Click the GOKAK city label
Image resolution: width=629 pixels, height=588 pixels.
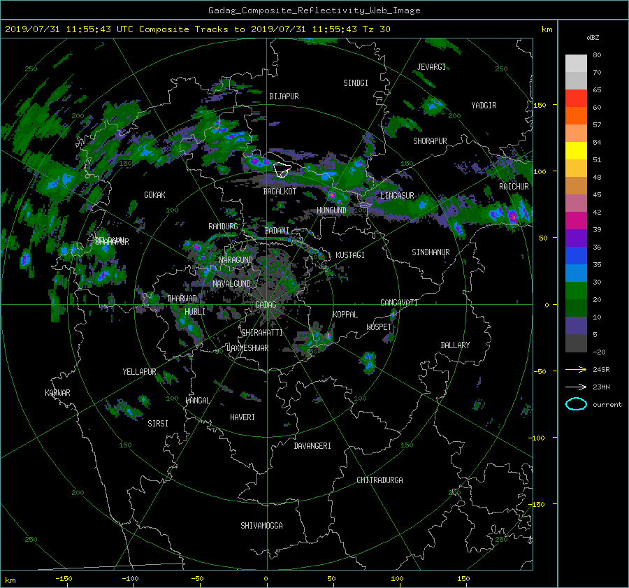coord(154,194)
